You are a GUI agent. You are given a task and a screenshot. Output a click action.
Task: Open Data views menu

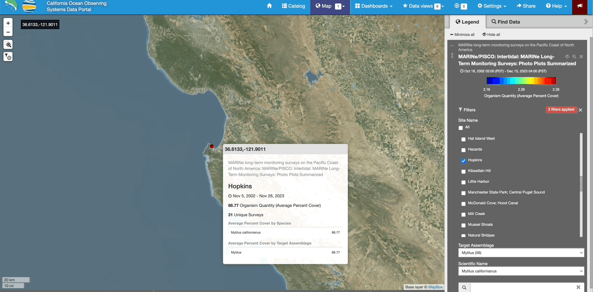click(418, 6)
